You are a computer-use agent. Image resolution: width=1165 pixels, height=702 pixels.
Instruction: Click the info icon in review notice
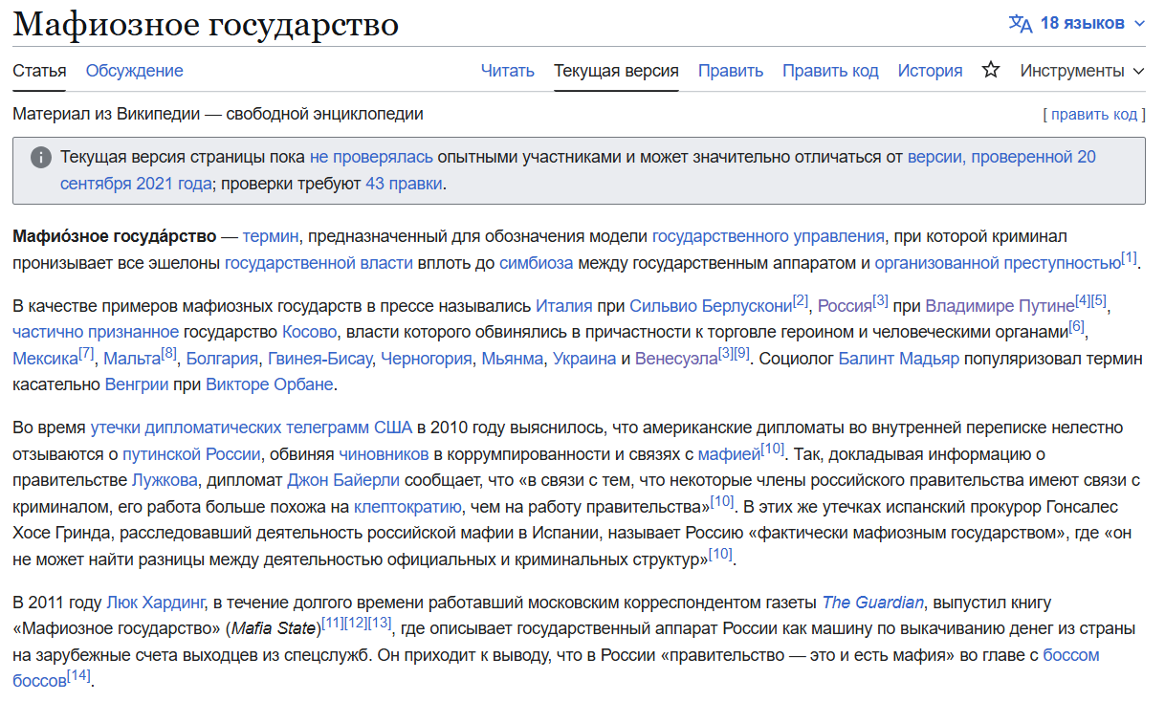(x=41, y=157)
